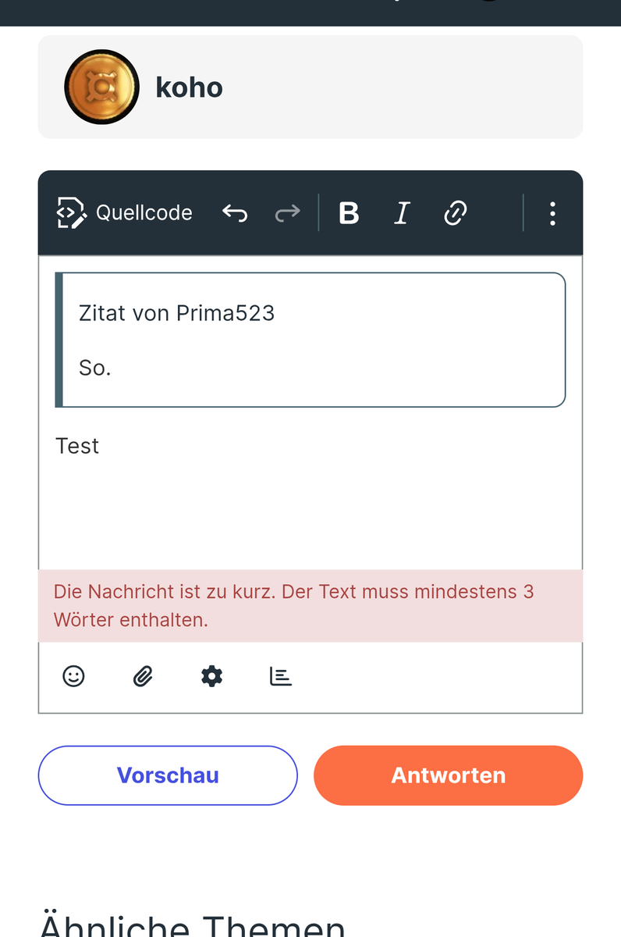Open the koho username profile link

pyautogui.click(x=189, y=87)
